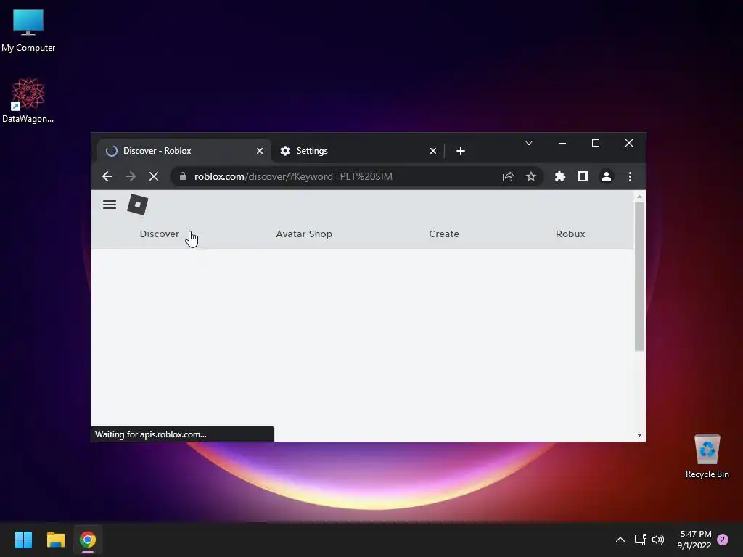
Task: Open Chrome extensions puzzle icon
Action: tap(560, 177)
